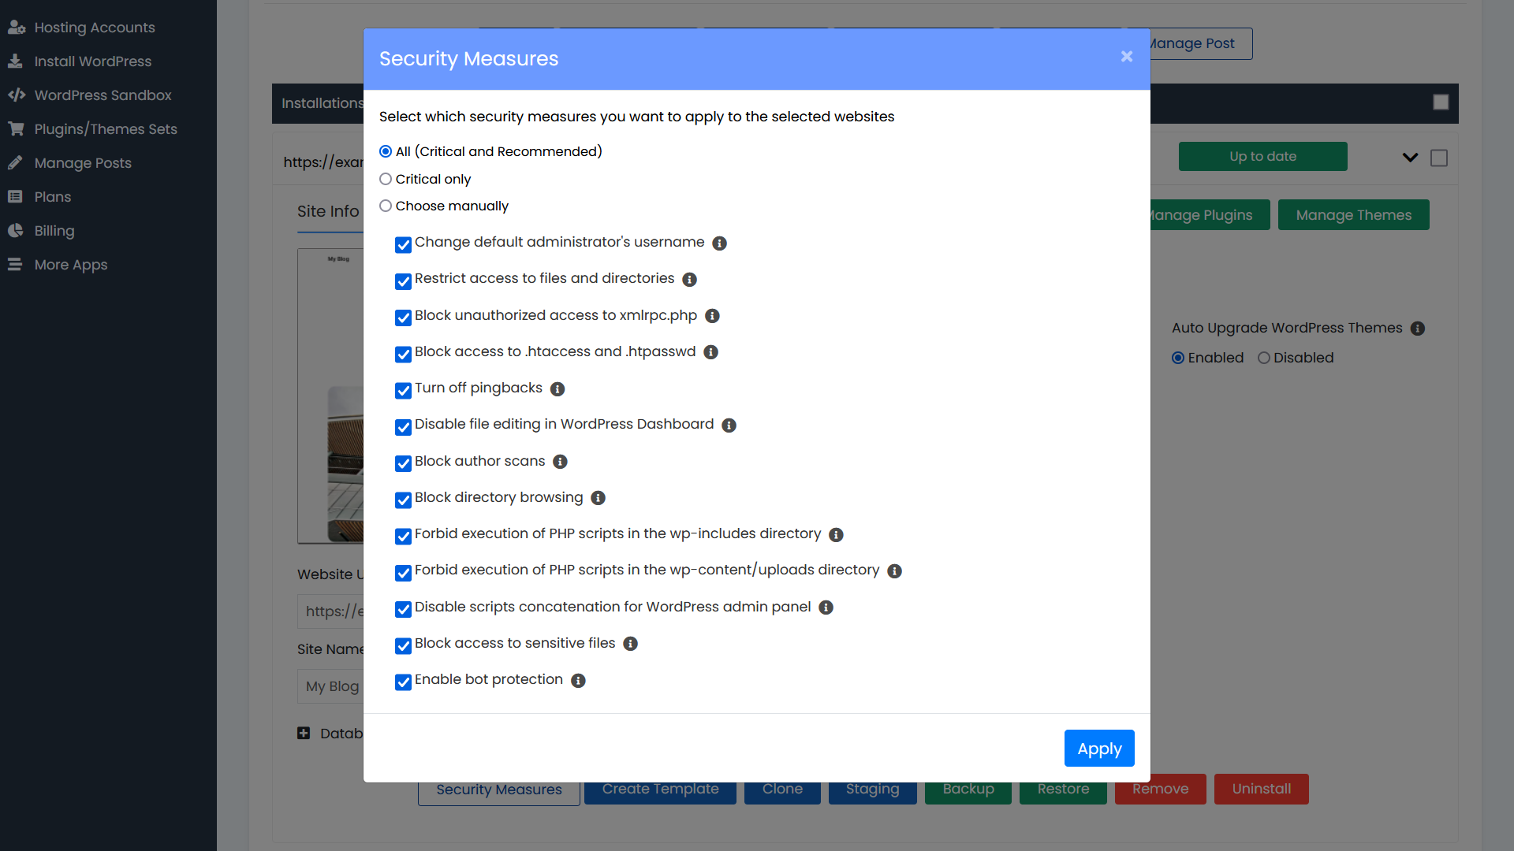Image resolution: width=1514 pixels, height=851 pixels.
Task: Open WordPress Sandbox from sidebar
Action: coord(103,95)
